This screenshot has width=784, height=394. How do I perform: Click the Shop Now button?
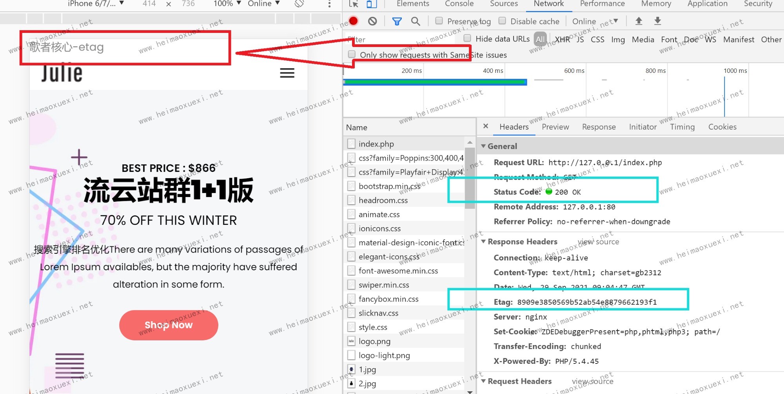(x=169, y=325)
